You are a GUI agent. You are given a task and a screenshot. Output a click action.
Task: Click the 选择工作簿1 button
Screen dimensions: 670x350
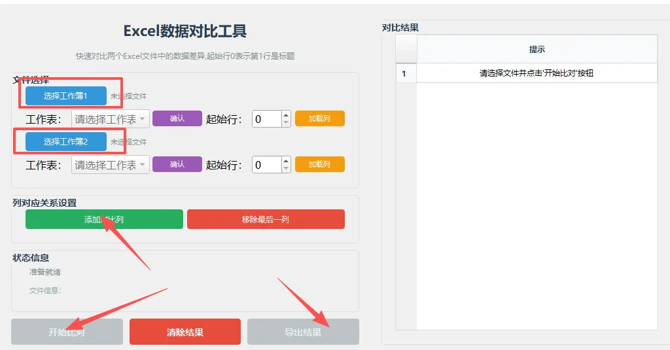[66, 96]
